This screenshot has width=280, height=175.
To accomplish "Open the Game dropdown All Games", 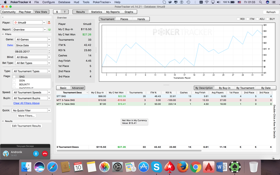I will coord(33,40).
